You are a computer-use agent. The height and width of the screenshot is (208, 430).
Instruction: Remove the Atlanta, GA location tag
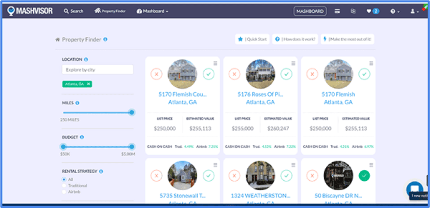coord(88,84)
